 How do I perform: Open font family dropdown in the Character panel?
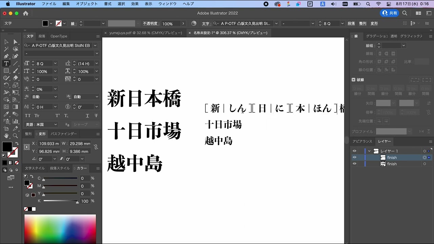pyautogui.click(x=95, y=45)
